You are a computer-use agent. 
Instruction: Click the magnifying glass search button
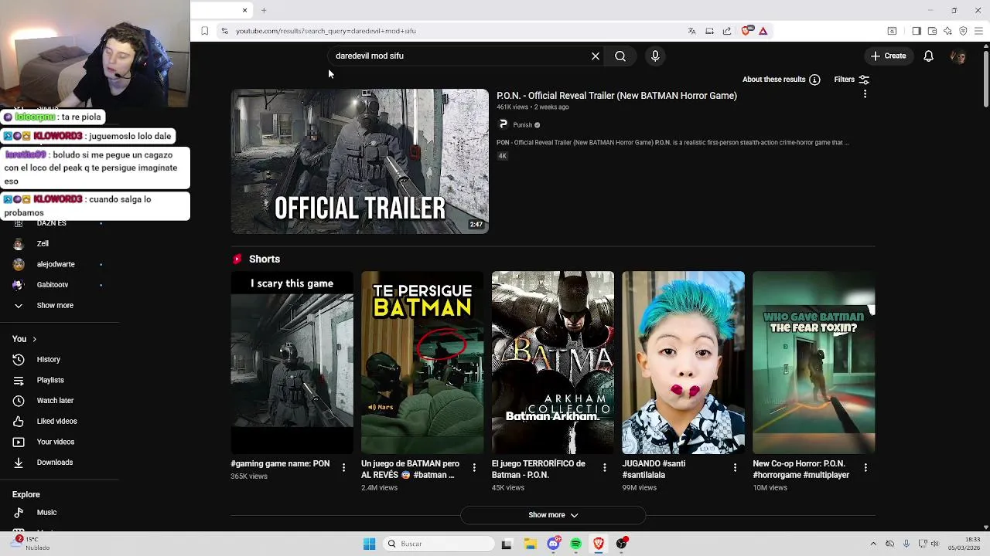click(x=620, y=56)
